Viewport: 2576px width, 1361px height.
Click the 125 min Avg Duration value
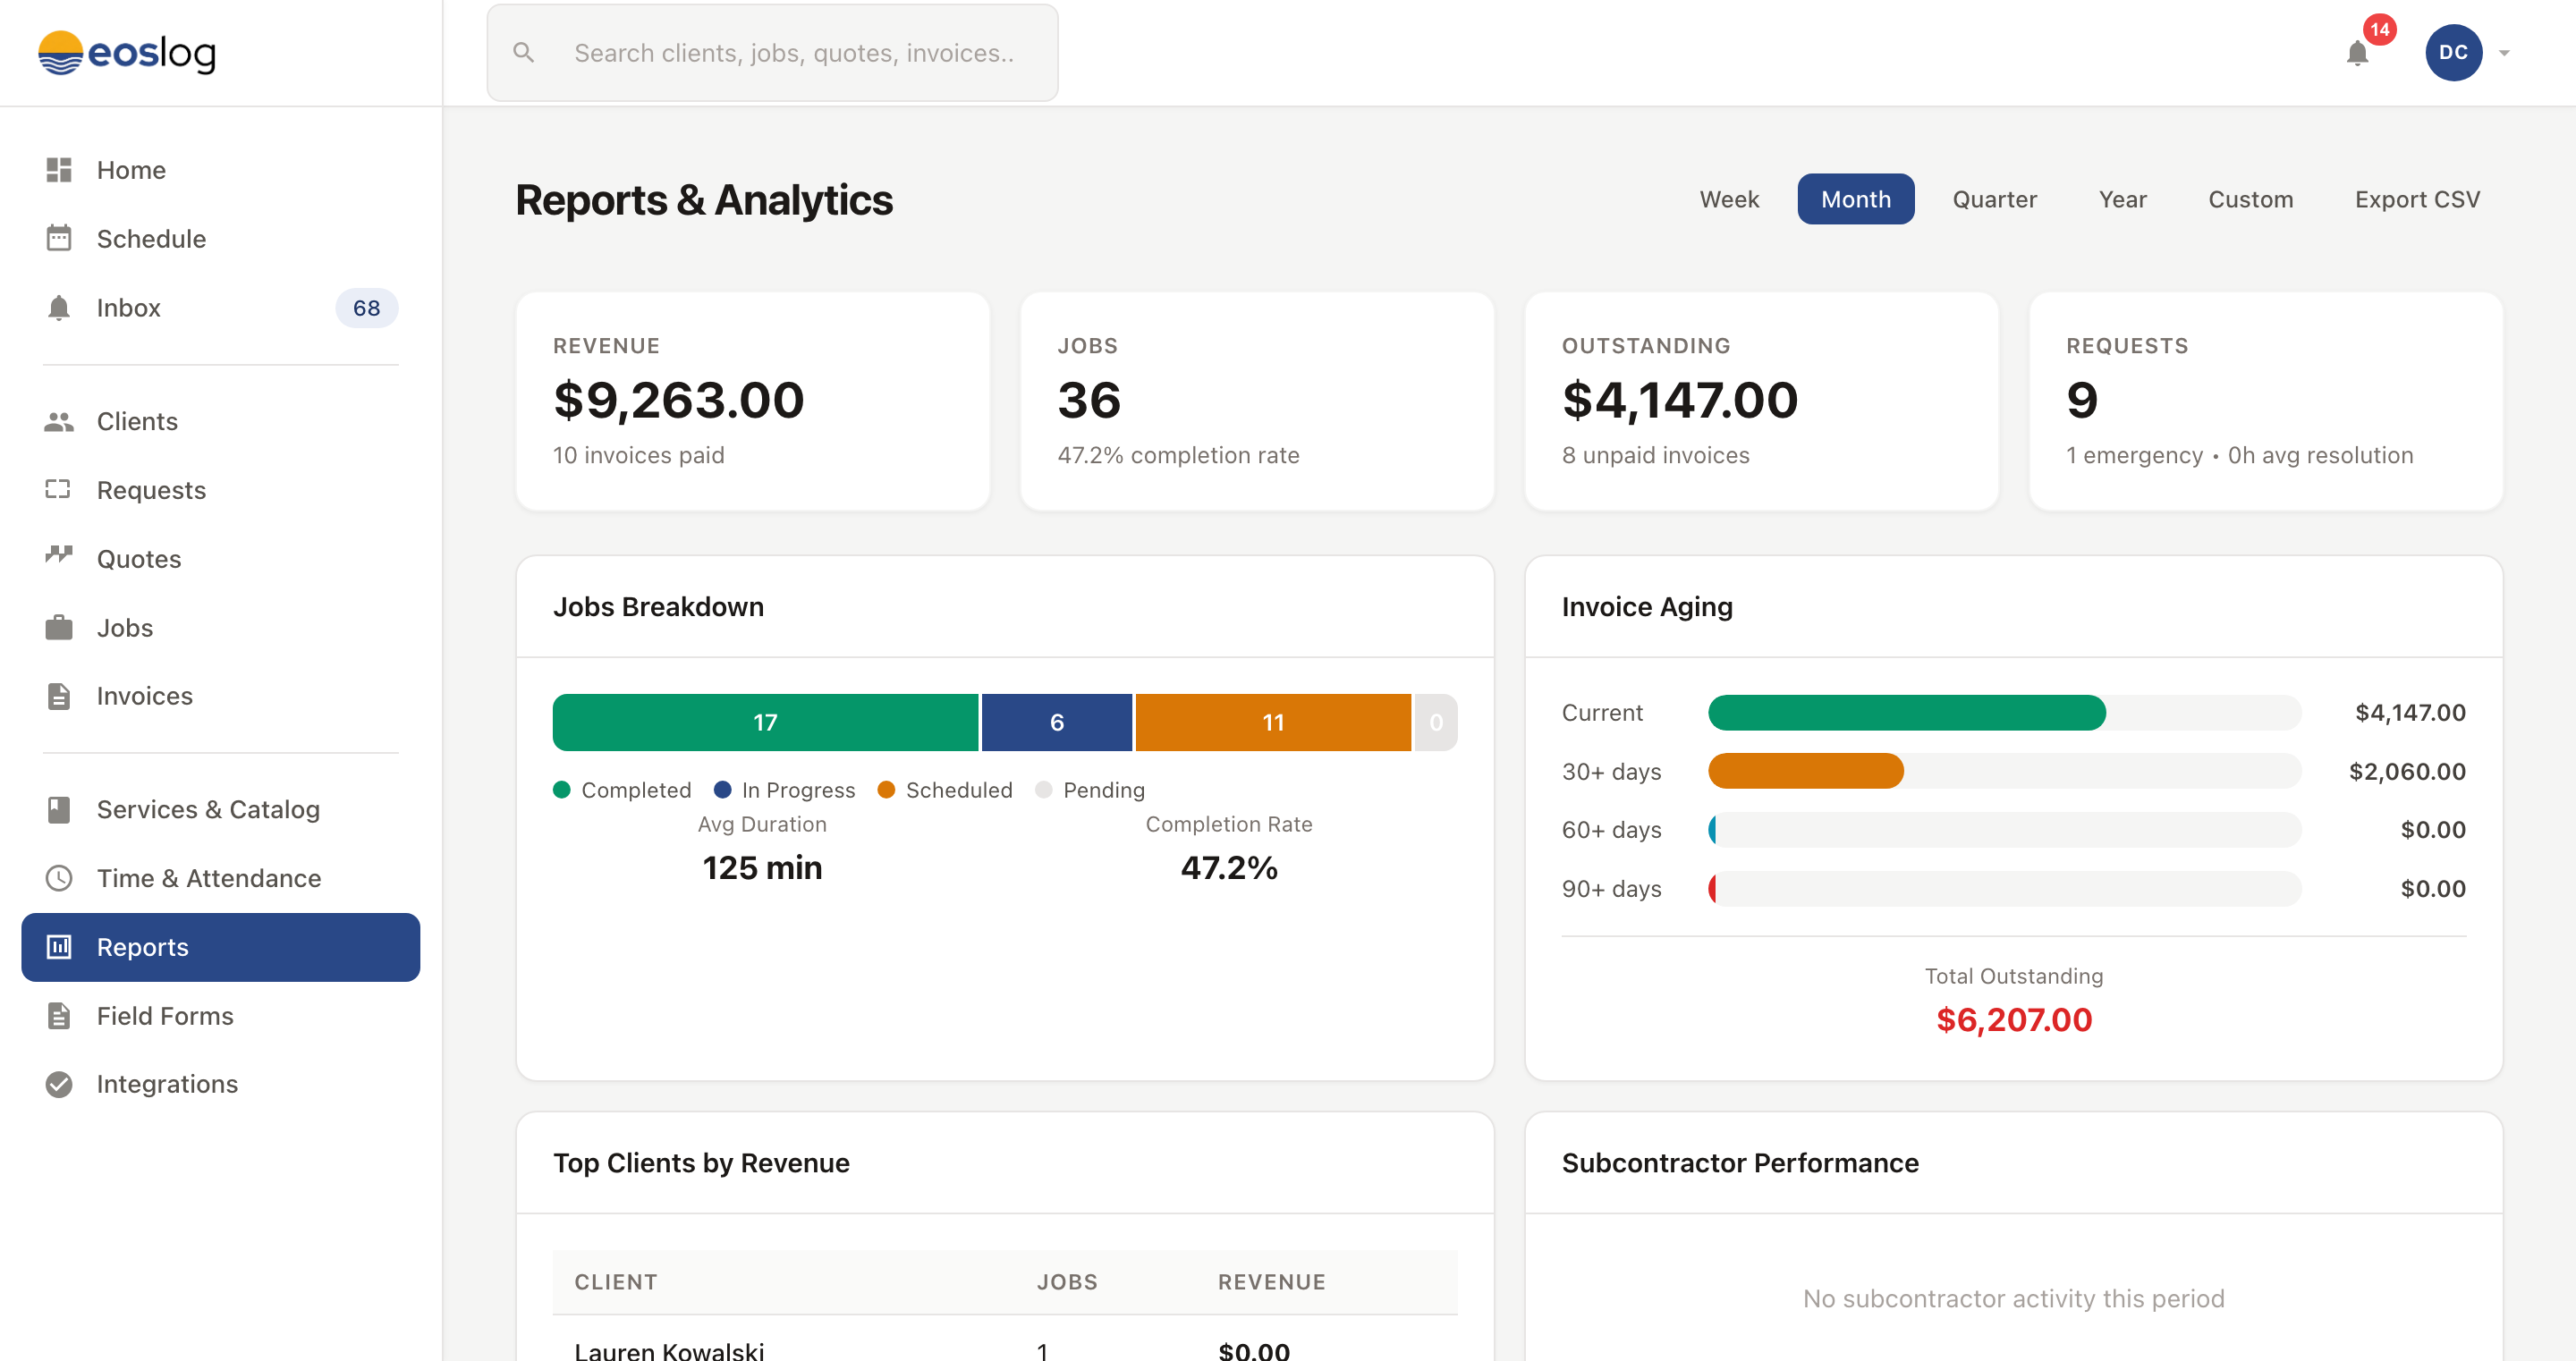[x=762, y=867]
